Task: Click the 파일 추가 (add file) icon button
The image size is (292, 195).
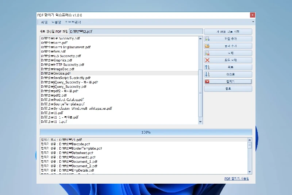Action: point(228,39)
